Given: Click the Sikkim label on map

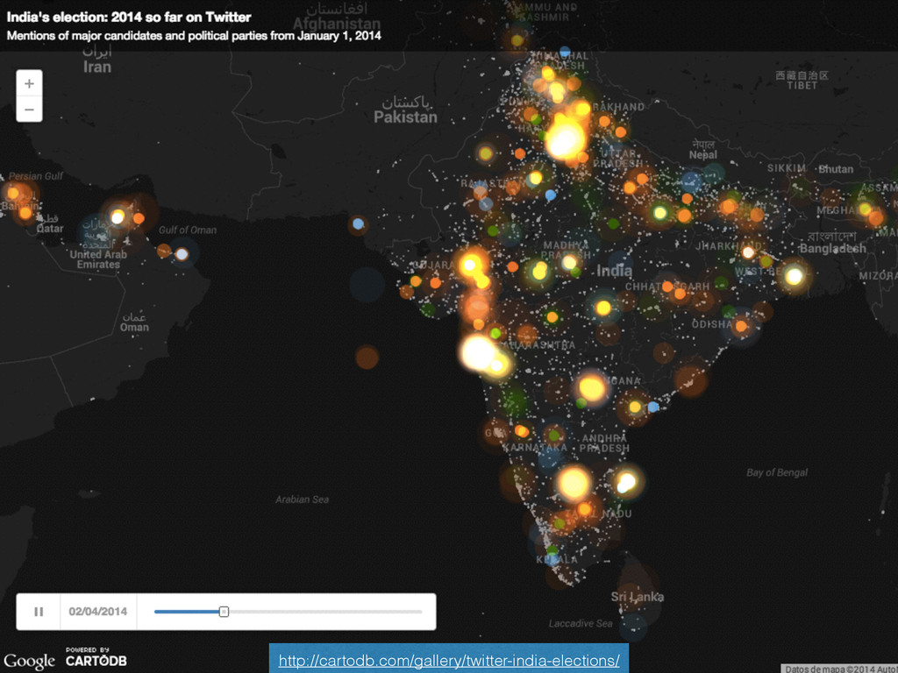Looking at the screenshot, I should click(x=787, y=168).
